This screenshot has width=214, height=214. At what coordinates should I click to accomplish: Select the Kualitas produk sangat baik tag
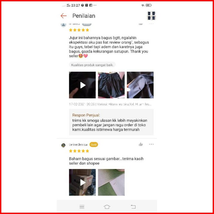point(92,65)
